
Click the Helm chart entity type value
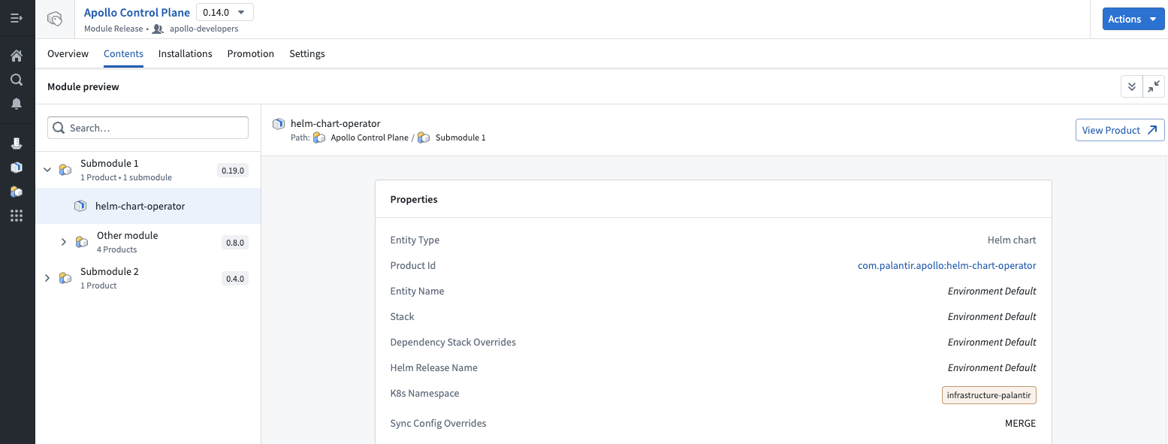pos(1012,240)
